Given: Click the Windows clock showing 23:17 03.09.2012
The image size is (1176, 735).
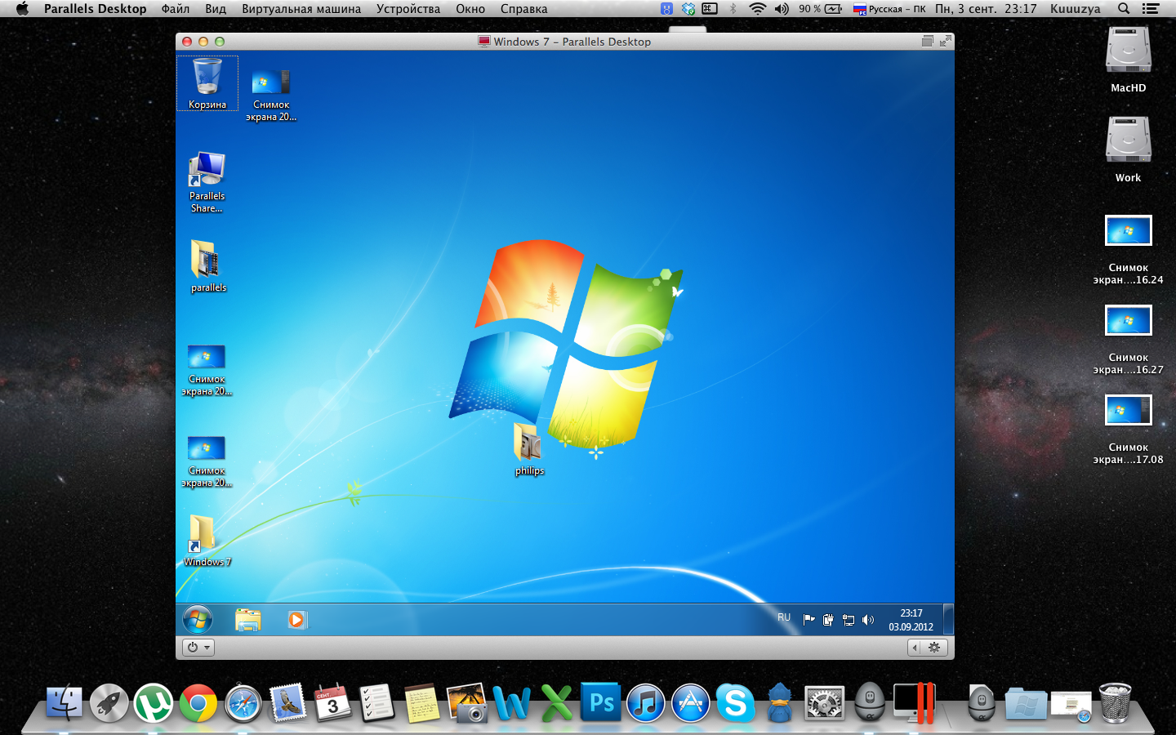Looking at the screenshot, I should (911, 620).
